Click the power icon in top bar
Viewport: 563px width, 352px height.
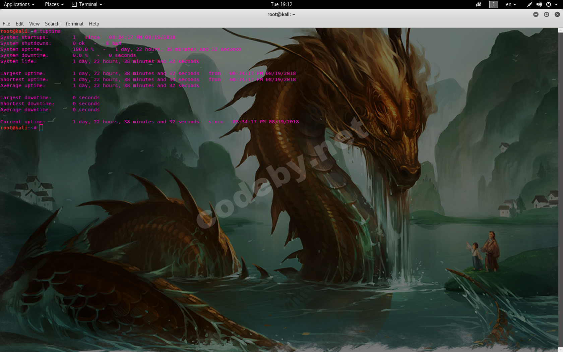pyautogui.click(x=549, y=4)
